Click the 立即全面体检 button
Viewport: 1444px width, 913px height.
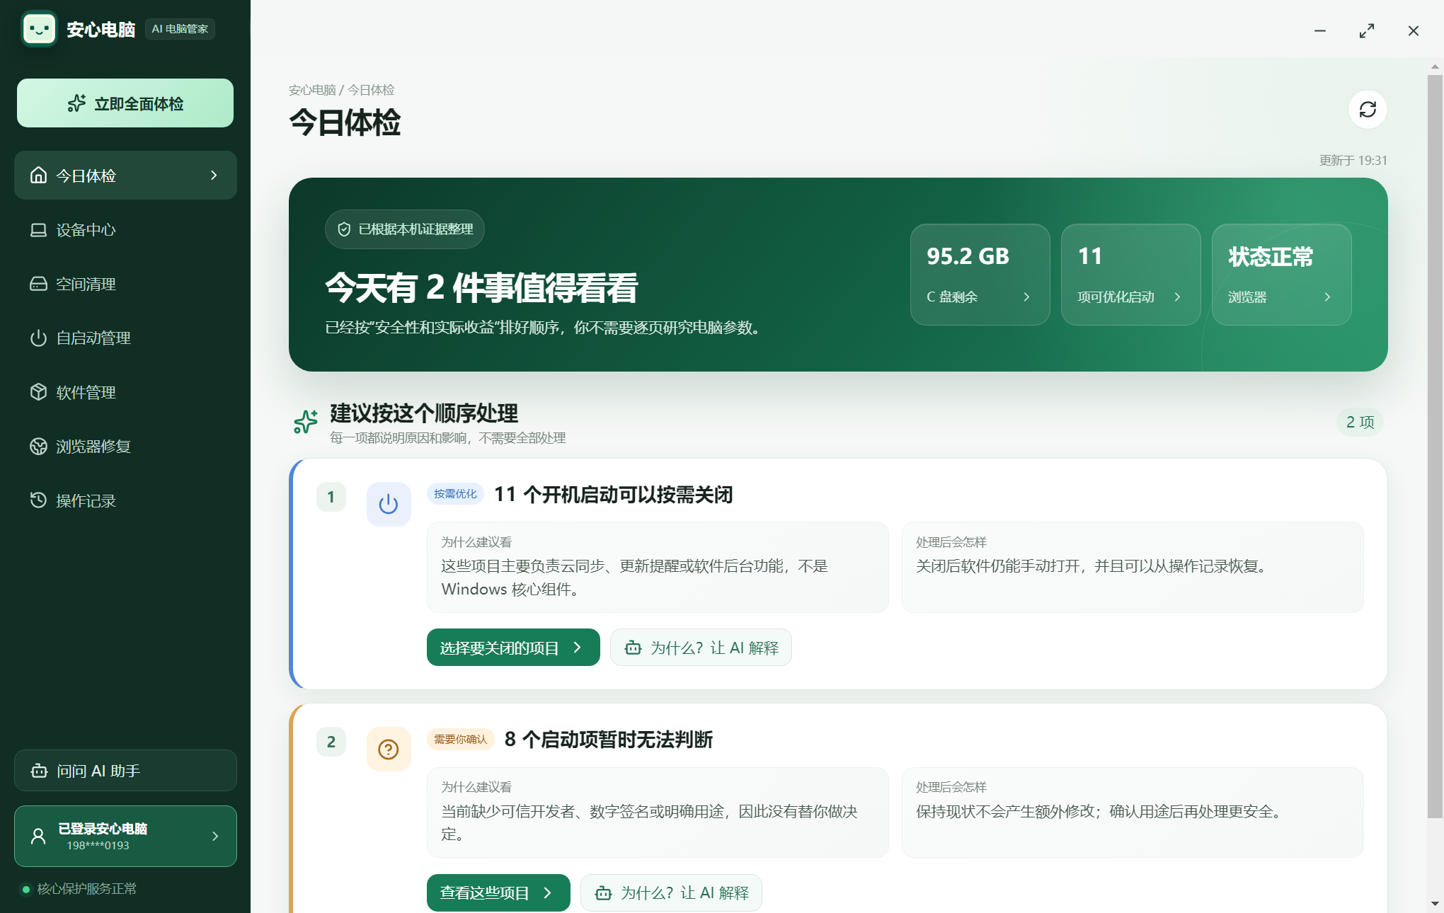[x=125, y=103]
